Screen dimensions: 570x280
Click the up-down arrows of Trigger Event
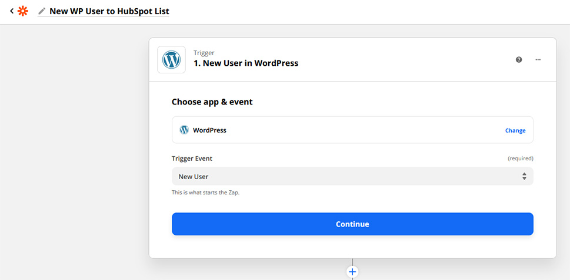point(524,176)
